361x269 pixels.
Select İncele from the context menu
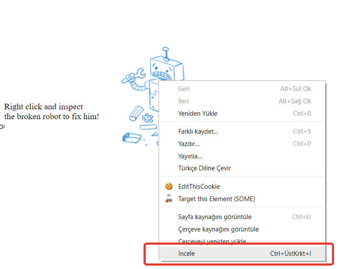(186, 254)
